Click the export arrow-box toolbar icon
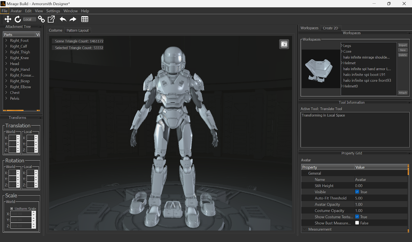Image resolution: width=412 pixels, height=242 pixels. pos(51,19)
